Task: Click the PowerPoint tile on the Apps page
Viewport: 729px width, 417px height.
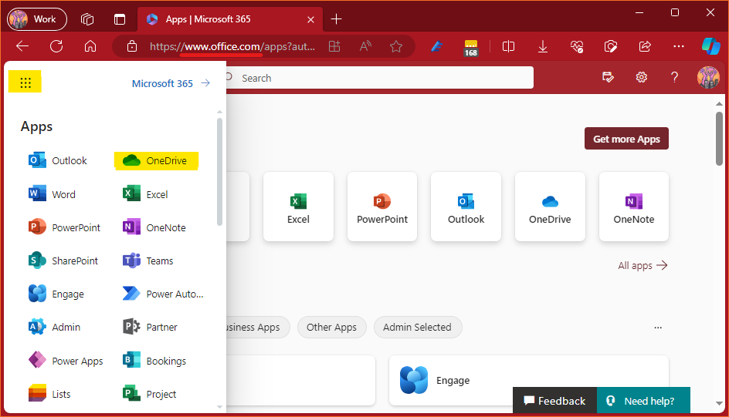Action: [x=382, y=207]
